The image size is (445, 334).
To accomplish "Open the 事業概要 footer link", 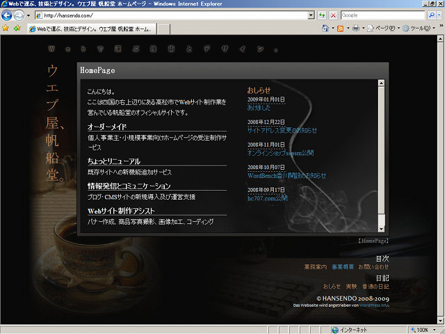I will (x=343, y=267).
